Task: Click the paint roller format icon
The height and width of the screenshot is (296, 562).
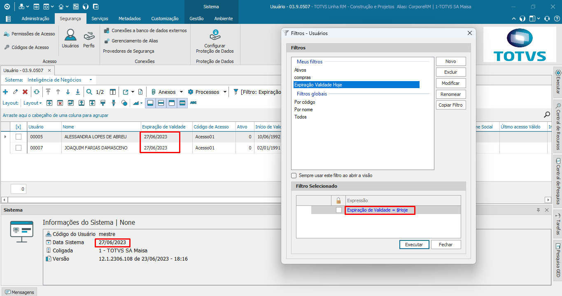Action: (x=103, y=103)
